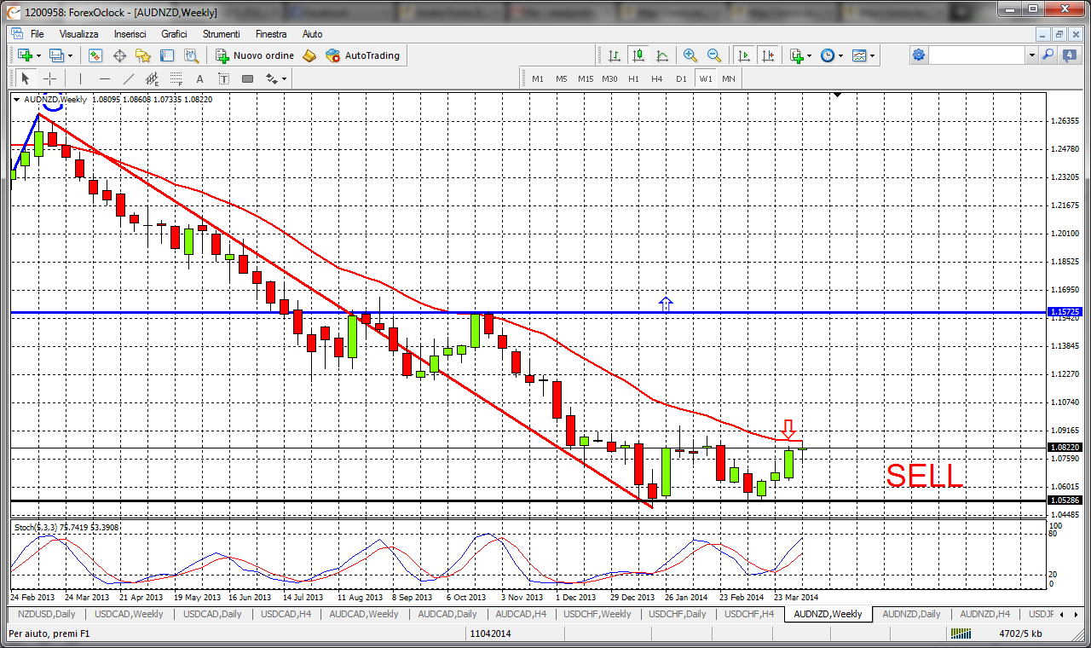Zoom out on the chart
Viewport: 1091px width, 648px height.
[x=713, y=55]
